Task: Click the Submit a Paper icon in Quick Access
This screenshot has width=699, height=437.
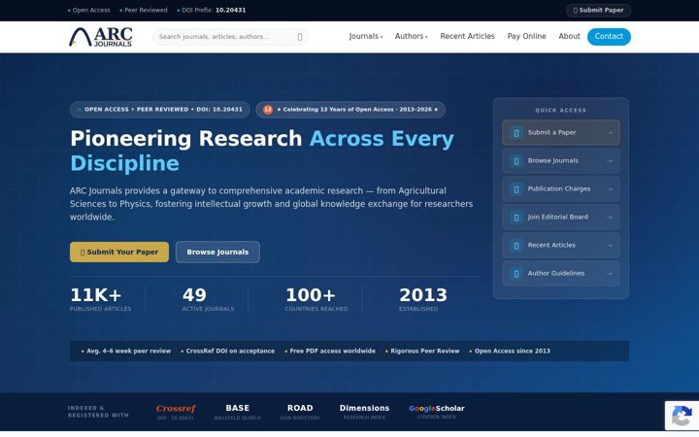Action: coord(516,132)
